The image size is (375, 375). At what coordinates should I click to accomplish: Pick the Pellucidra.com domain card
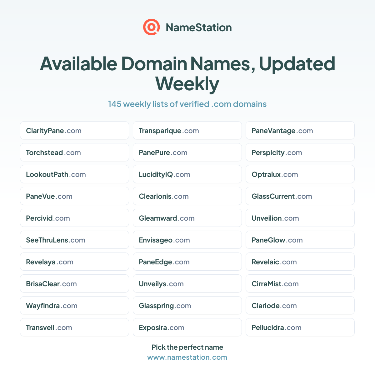[x=300, y=327]
